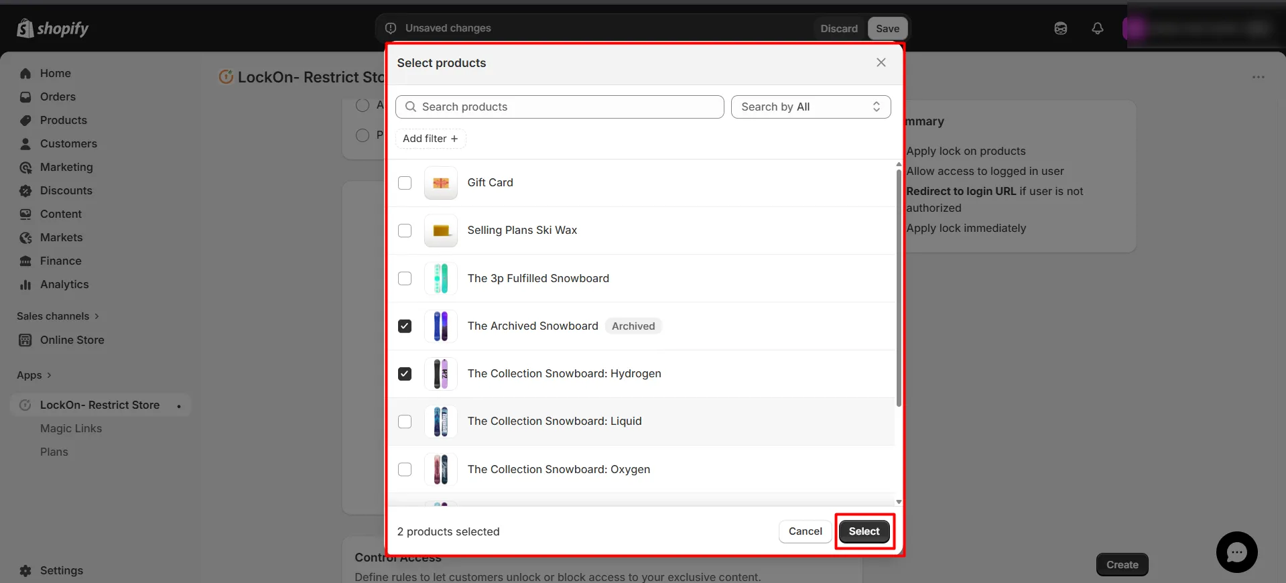
Task: Close the Select products dialog
Action: pos(881,62)
